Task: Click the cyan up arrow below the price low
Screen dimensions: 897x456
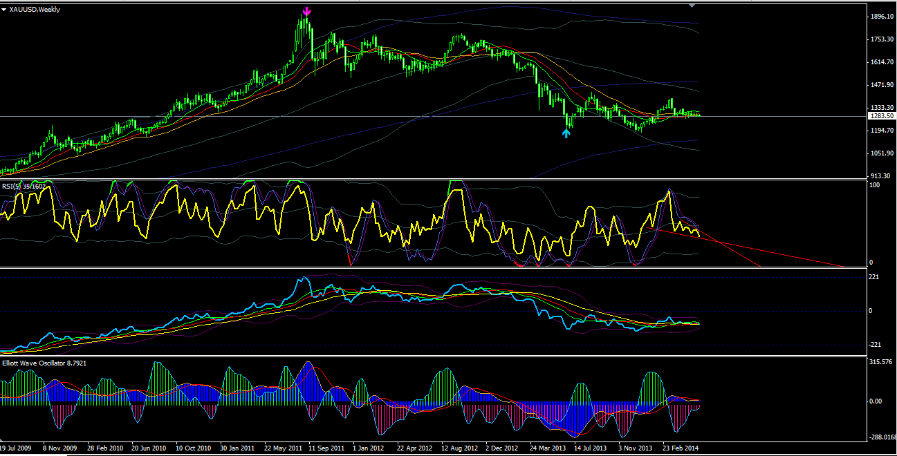Action: 566,133
